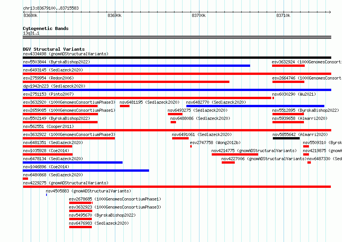342x242 pixels.
Task: Click nsv6478134 (Sedlazeck2020) label
Action: click(53, 159)
